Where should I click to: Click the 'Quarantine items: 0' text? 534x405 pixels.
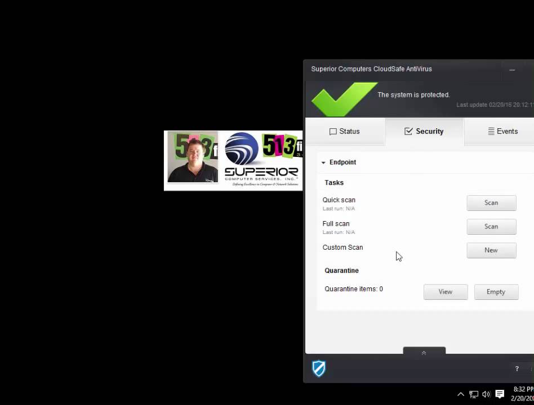[x=354, y=289]
